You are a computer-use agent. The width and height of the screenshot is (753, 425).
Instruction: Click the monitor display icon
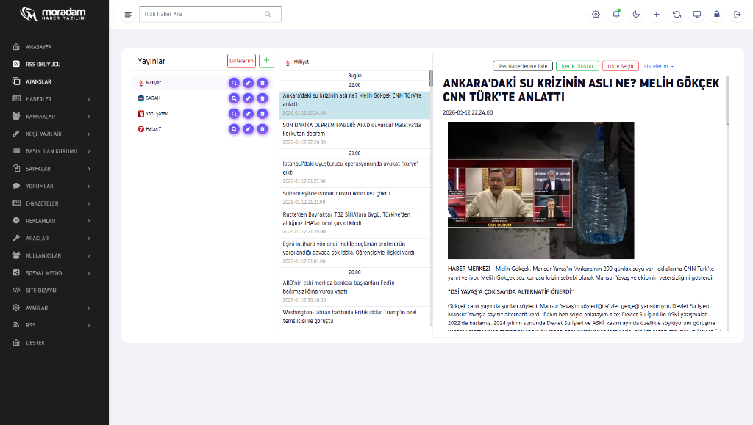(697, 15)
